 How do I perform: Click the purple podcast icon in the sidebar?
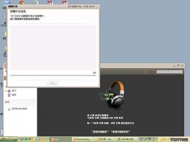tap(9, 95)
